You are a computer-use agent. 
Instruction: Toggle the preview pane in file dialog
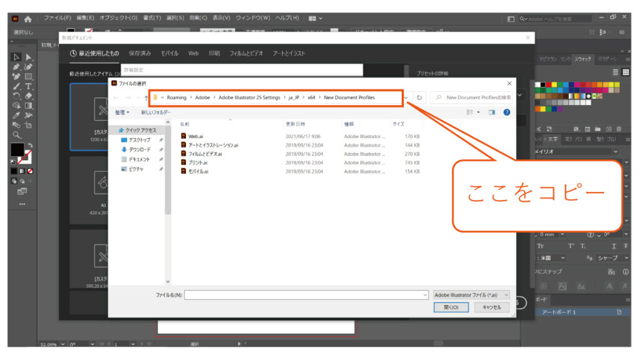point(492,112)
